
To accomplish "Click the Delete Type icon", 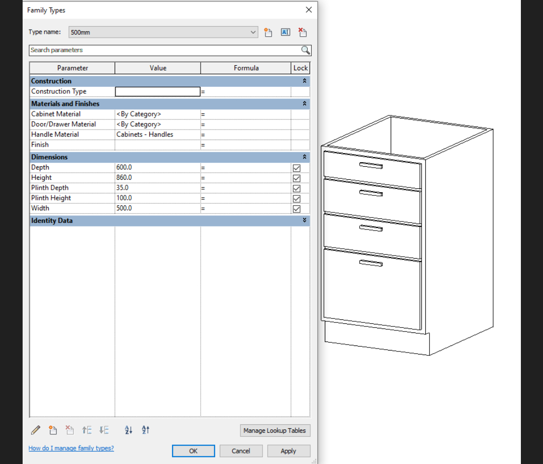I will [302, 32].
